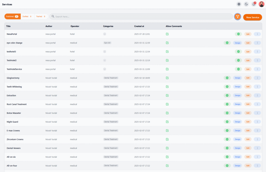266x172 pixels.
Task: Click the green globe icon for Zirconium Crowns
Action: coord(227,139)
